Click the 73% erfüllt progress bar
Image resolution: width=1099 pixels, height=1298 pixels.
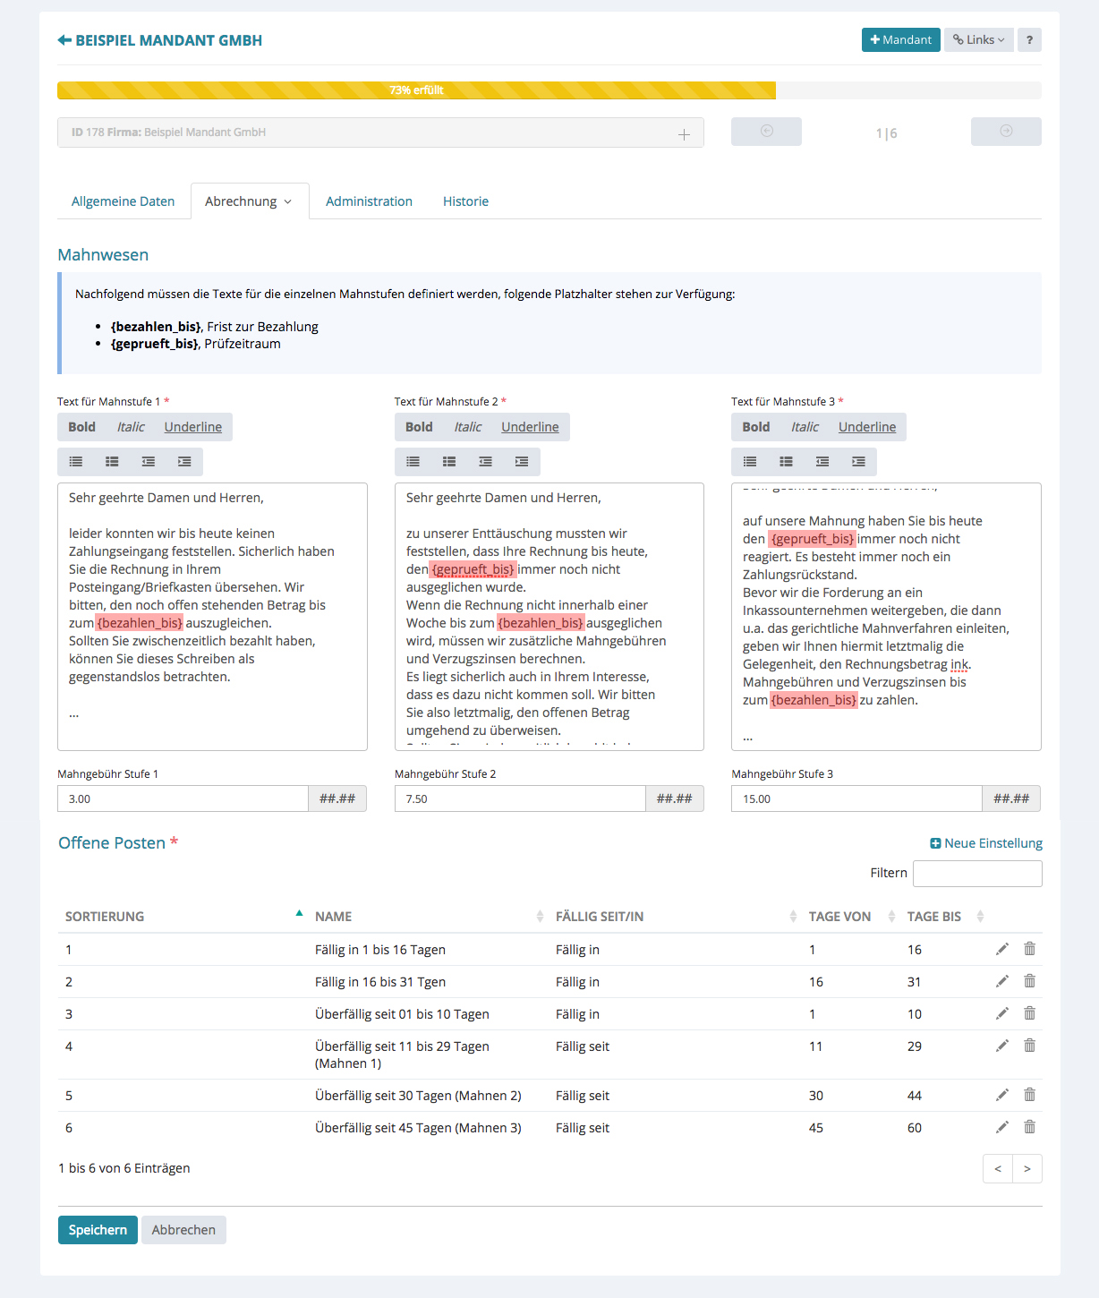[416, 90]
